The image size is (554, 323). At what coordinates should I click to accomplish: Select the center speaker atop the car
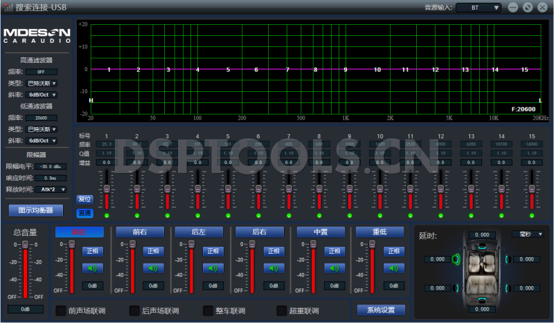(481, 248)
